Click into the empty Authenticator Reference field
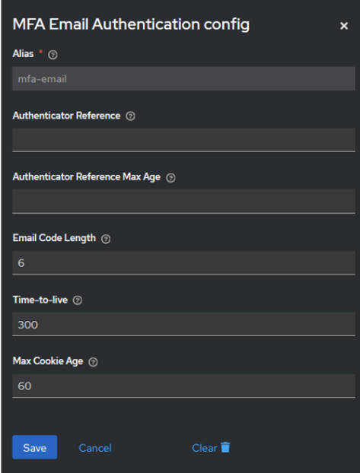 (183, 140)
